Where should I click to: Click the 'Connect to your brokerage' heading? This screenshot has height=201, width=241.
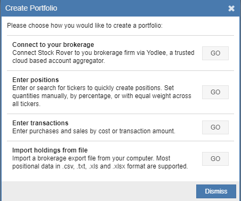53,45
